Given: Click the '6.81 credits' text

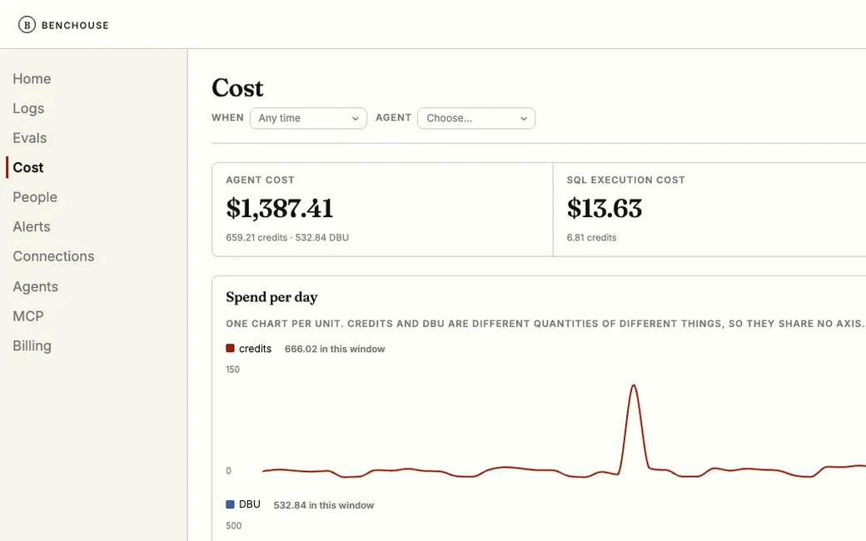Looking at the screenshot, I should (591, 237).
